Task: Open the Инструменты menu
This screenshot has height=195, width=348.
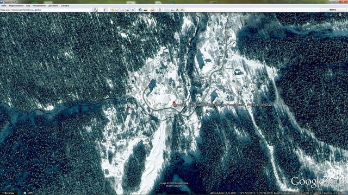Action: coord(39,5)
